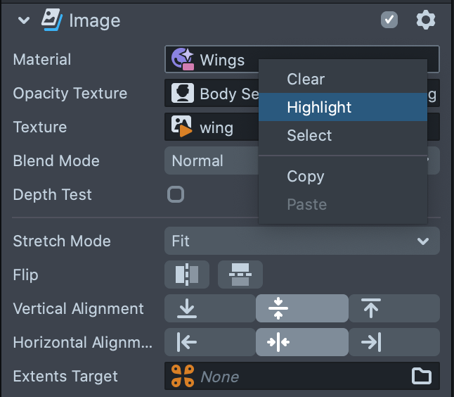Click the Opacity Texture body icon
Screen dimensions: 454x397
coord(183,93)
